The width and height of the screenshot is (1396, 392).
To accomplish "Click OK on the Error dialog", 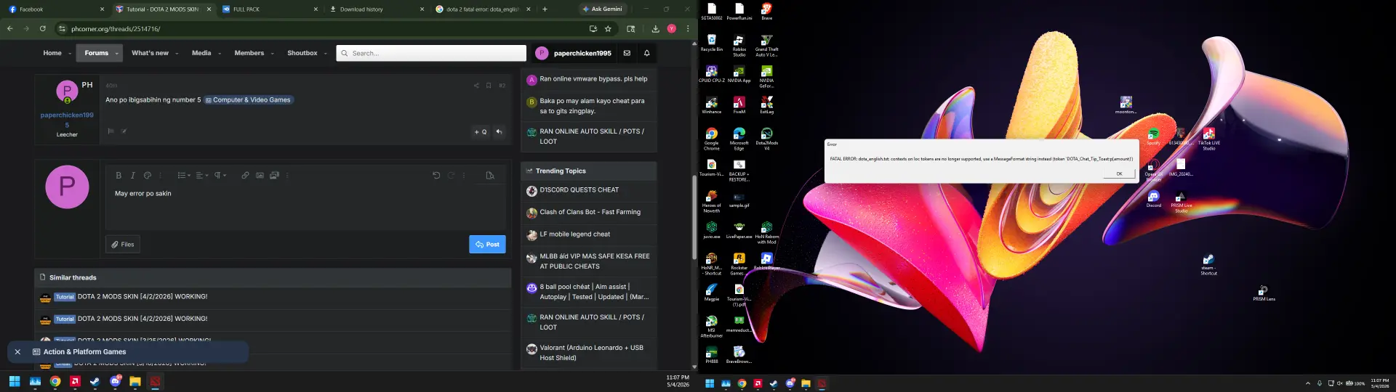I will (1119, 173).
